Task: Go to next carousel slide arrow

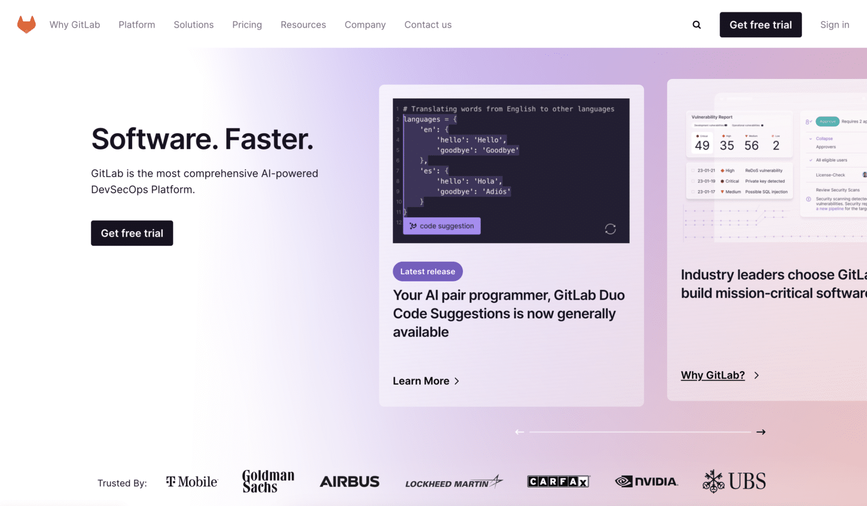Action: [x=761, y=432]
